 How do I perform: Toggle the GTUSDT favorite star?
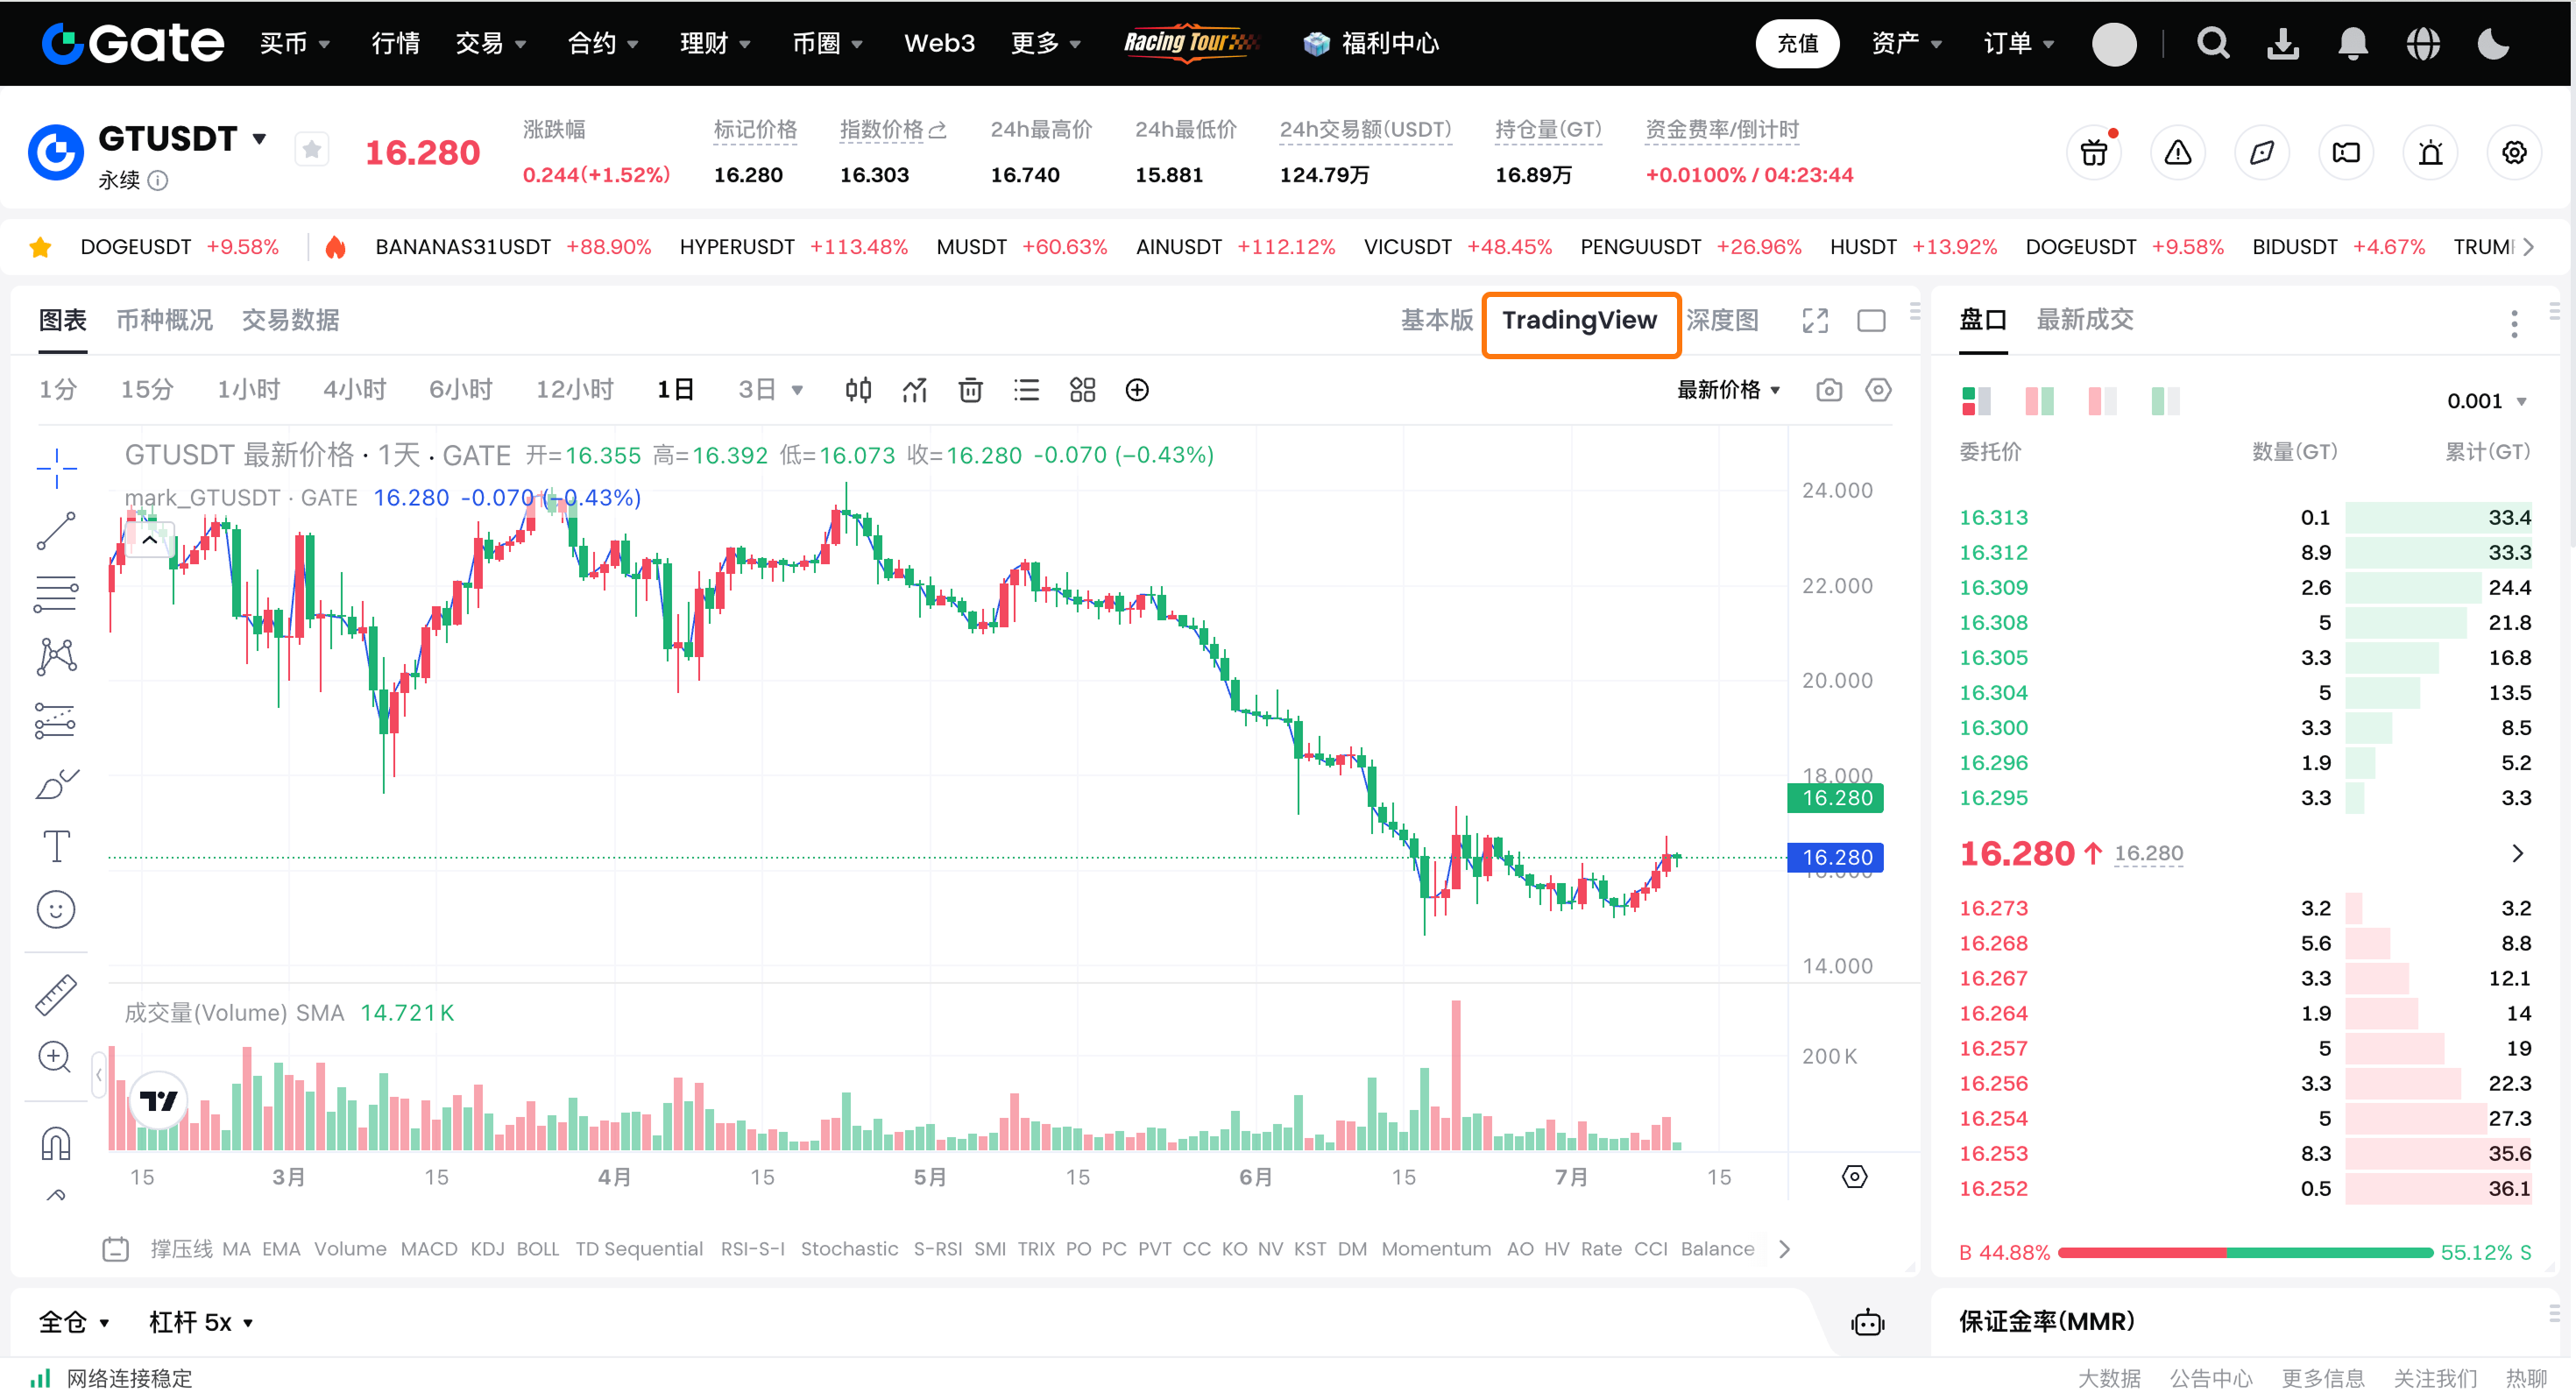click(312, 151)
